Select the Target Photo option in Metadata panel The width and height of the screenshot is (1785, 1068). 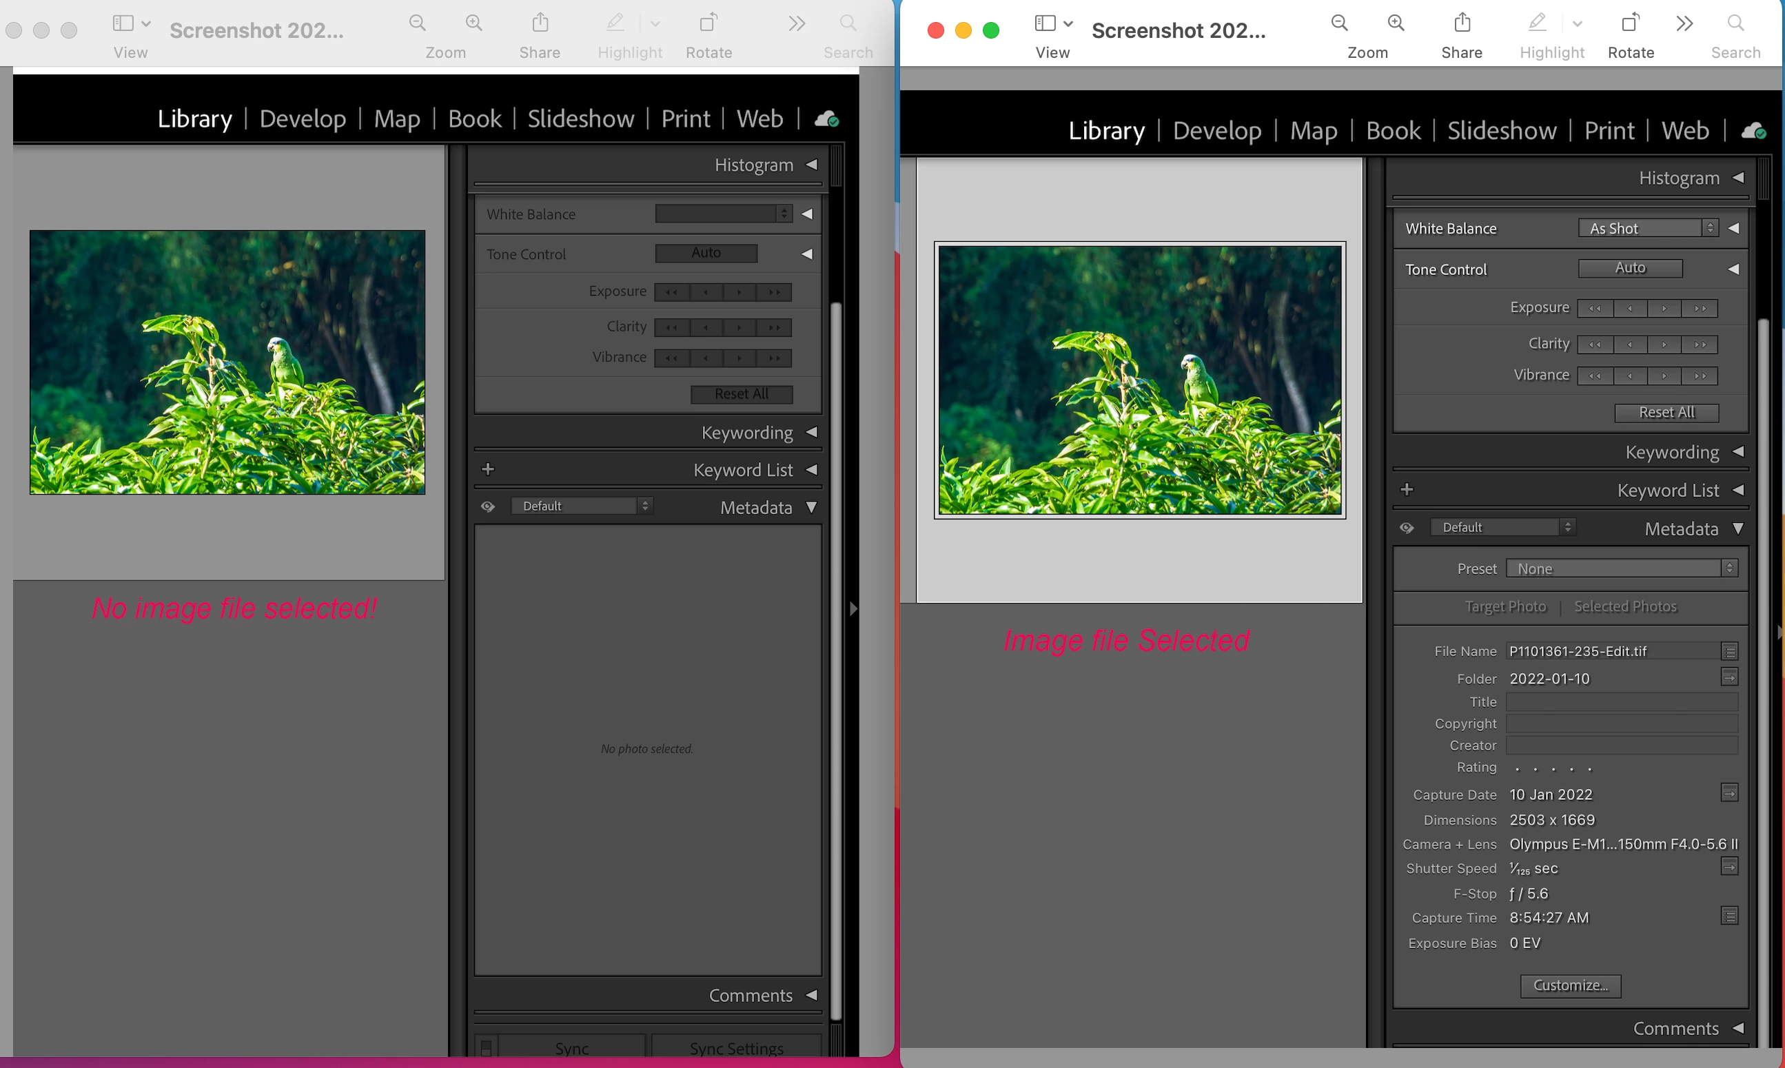pos(1505,606)
